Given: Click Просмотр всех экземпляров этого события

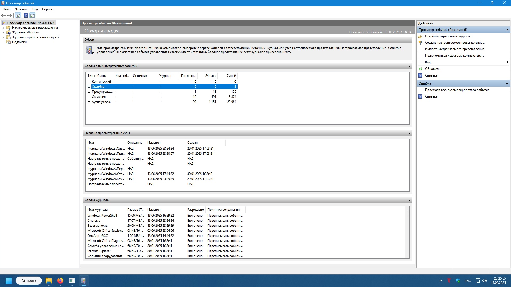Looking at the screenshot, I should pyautogui.click(x=457, y=90).
